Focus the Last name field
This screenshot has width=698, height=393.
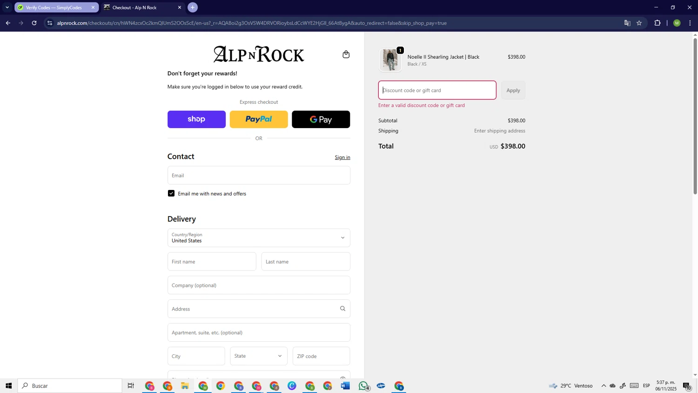pos(306,261)
